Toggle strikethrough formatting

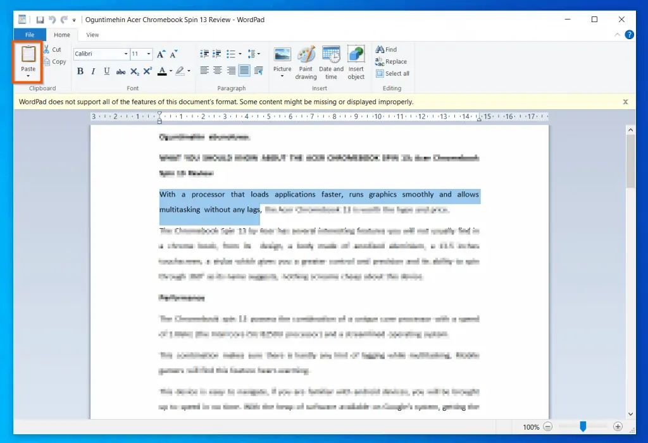point(121,71)
